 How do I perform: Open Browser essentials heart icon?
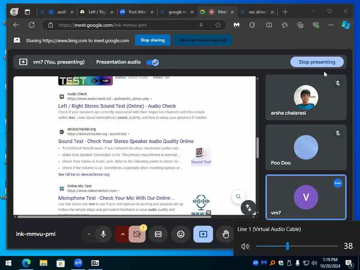point(316,25)
